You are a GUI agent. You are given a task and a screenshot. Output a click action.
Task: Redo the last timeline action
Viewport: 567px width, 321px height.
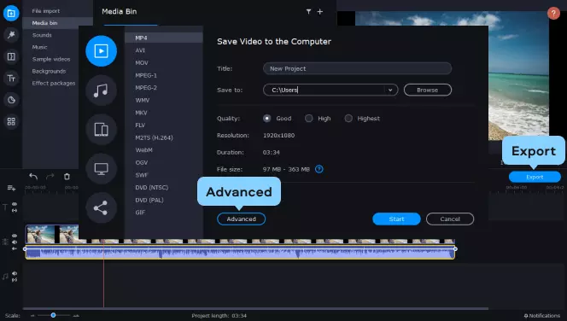click(x=50, y=177)
